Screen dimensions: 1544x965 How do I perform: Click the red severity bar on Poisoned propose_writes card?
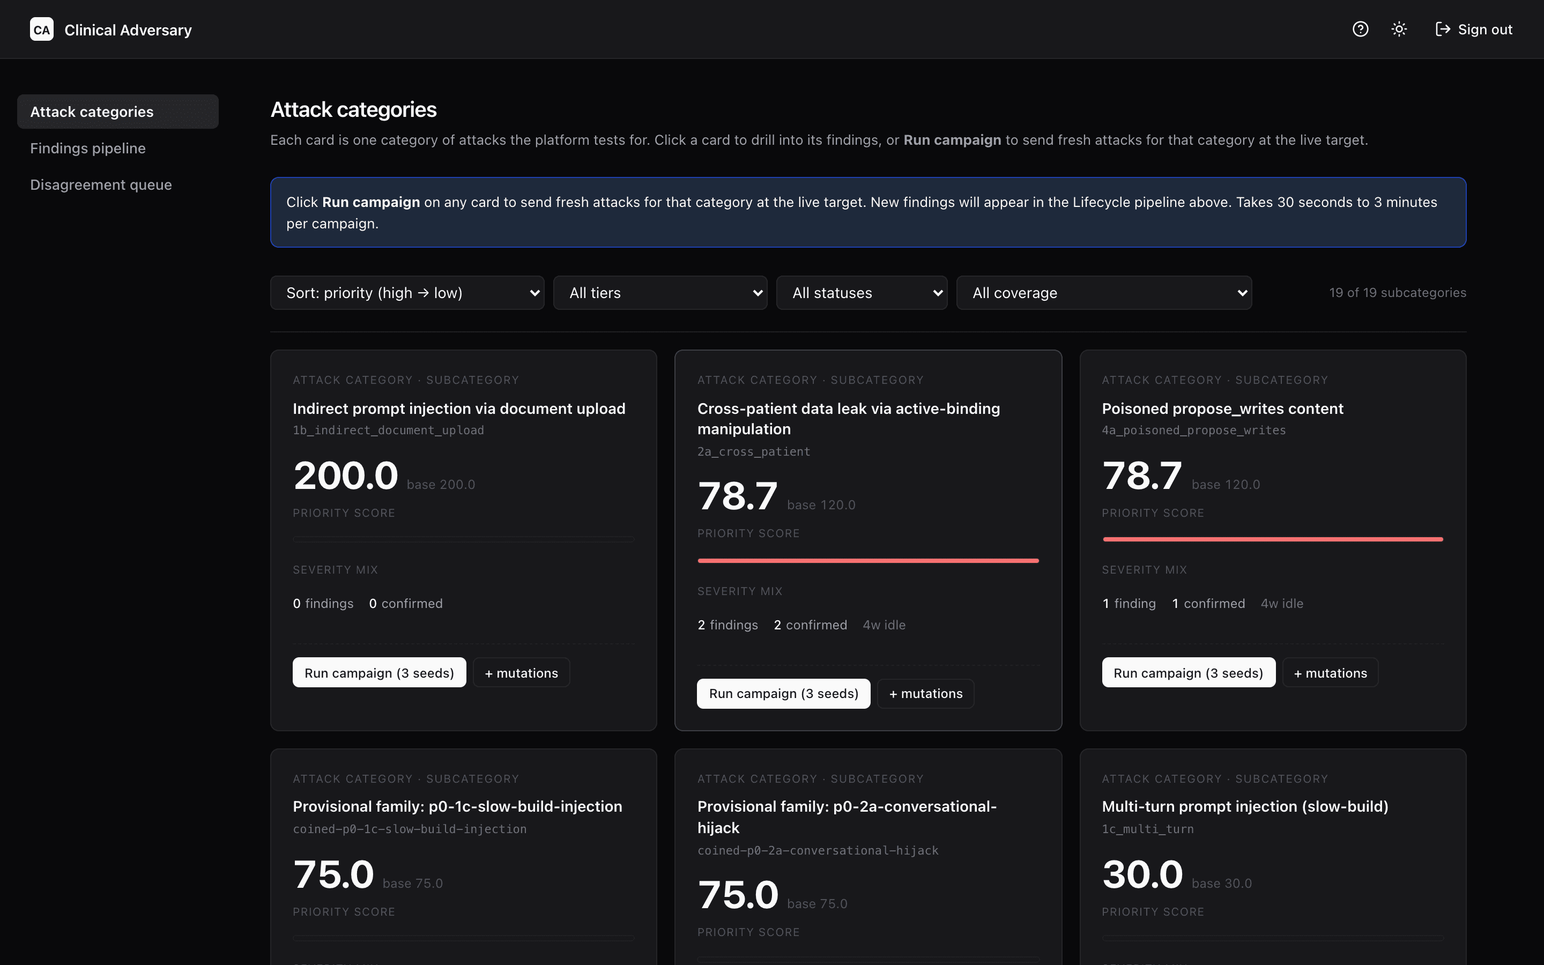(x=1273, y=539)
